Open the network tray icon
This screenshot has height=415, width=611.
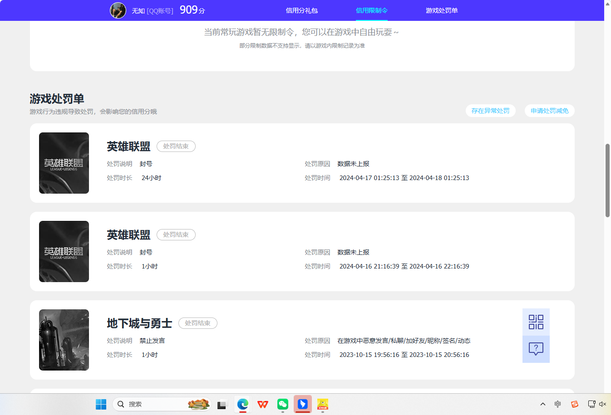coord(591,404)
